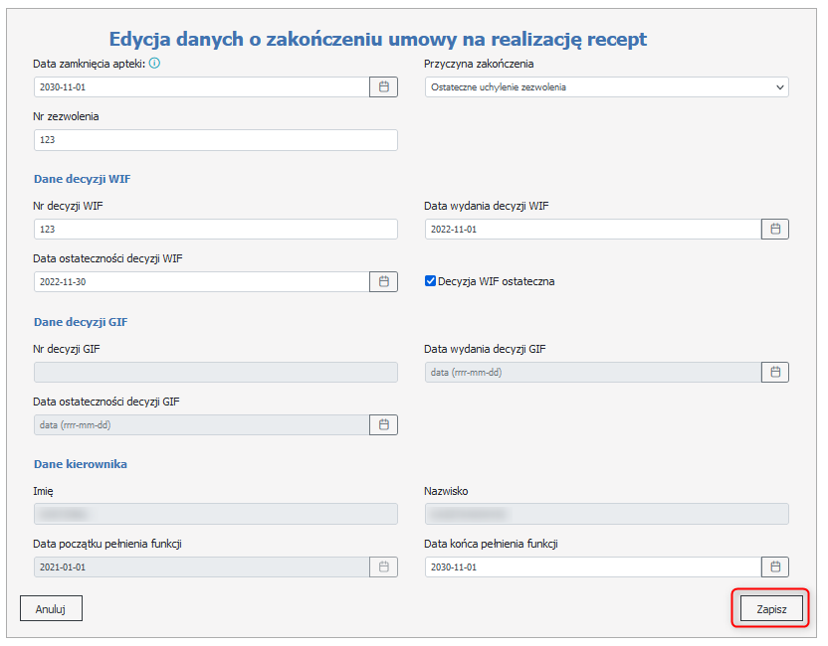Click the Data wydania decyzji WIF date field
The image size is (828, 646).
[x=592, y=230]
